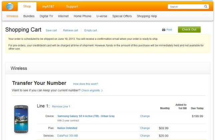Switch to the Support tab

click(72, 6)
